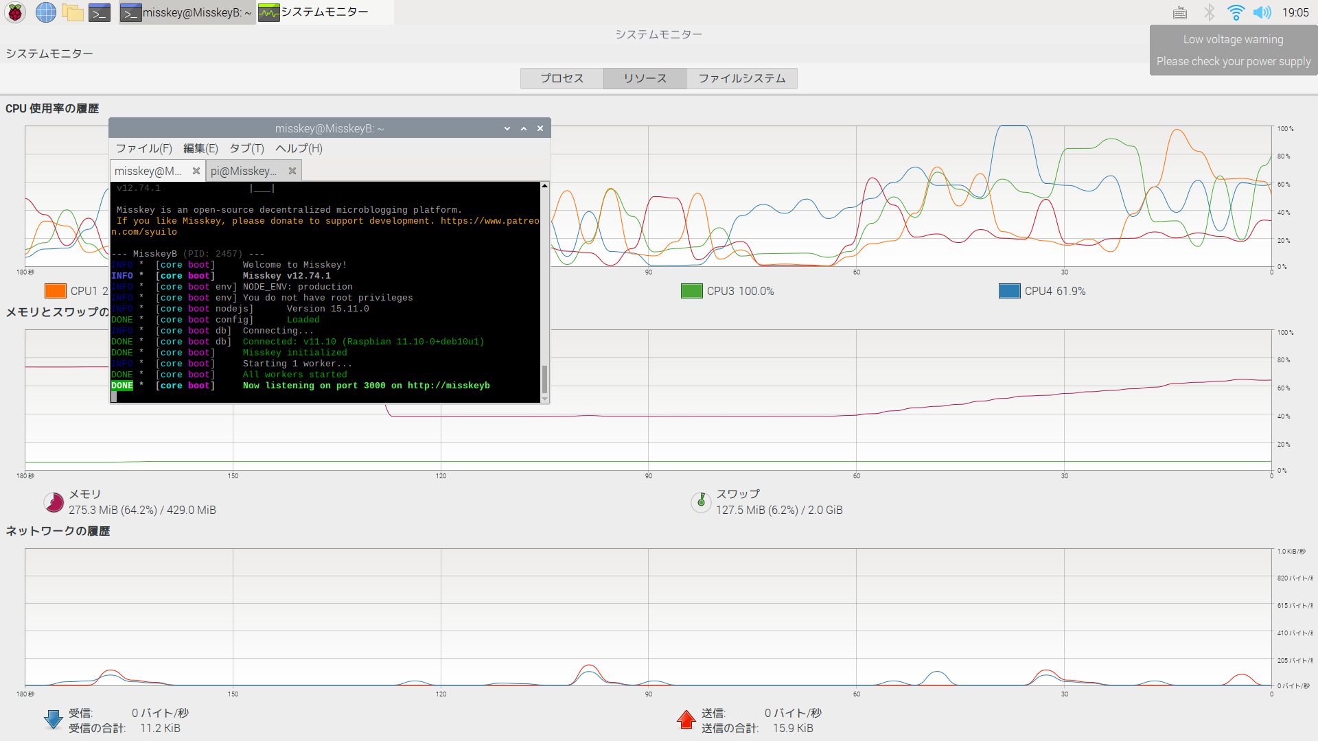Click the terminal scrollbar down arrow
This screenshot has height=741, width=1318.
[544, 399]
